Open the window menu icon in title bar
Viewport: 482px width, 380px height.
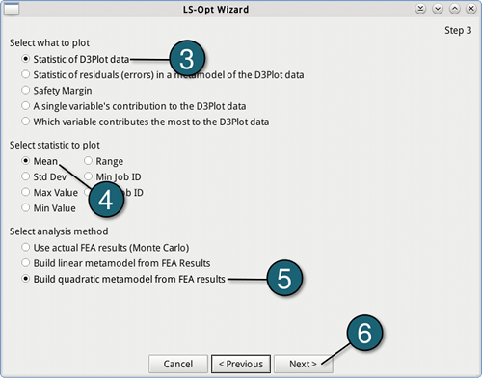point(12,9)
